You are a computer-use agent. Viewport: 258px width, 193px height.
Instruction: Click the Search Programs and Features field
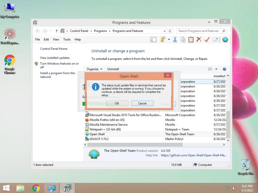202,31
